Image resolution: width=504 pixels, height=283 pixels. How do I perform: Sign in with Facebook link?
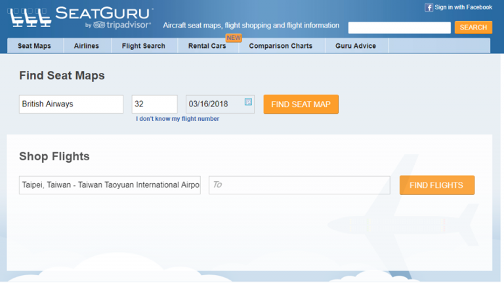pos(463,7)
